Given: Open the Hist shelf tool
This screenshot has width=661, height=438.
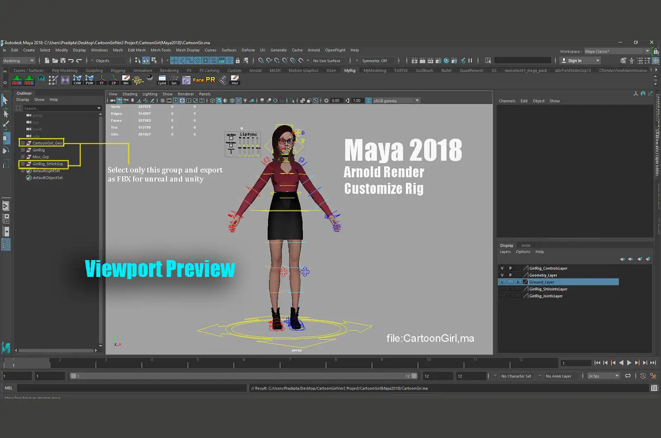Looking at the screenshot, I should (235, 80).
